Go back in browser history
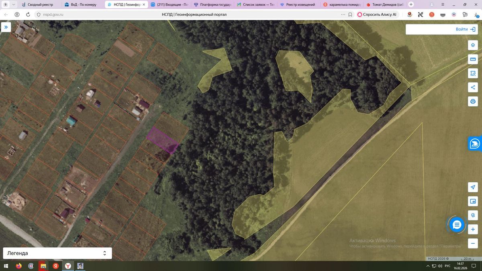Image resolution: width=482 pixels, height=271 pixels. pos(6,14)
